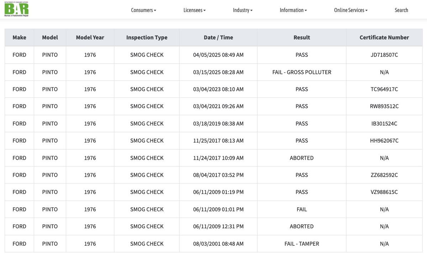The image size is (427, 256).
Task: Click the Search link in navigation
Action: point(401,10)
